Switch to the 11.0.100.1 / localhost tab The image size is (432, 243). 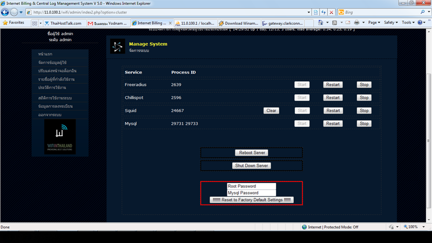pyautogui.click(x=195, y=23)
